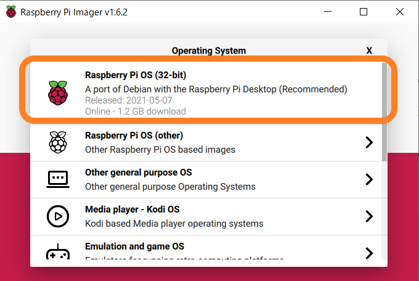Expand Media player - Kodi OS chevron
The height and width of the screenshot is (281, 419).
pyautogui.click(x=369, y=216)
